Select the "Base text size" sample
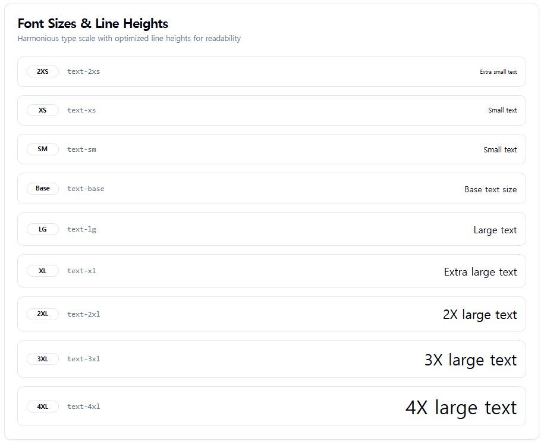Screen dimensions: 544x444 490,189
